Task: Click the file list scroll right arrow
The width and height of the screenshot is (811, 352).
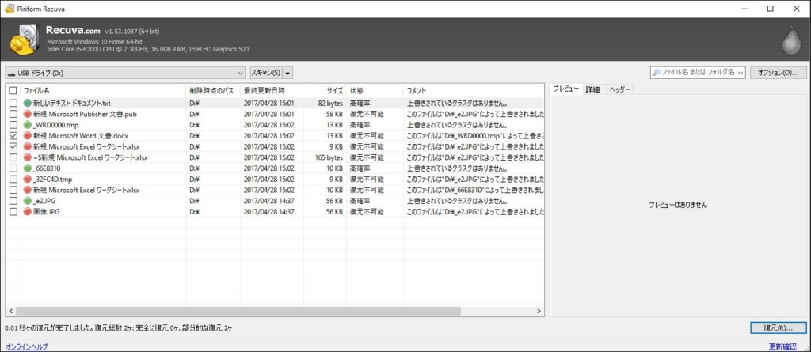Action: coord(539,311)
